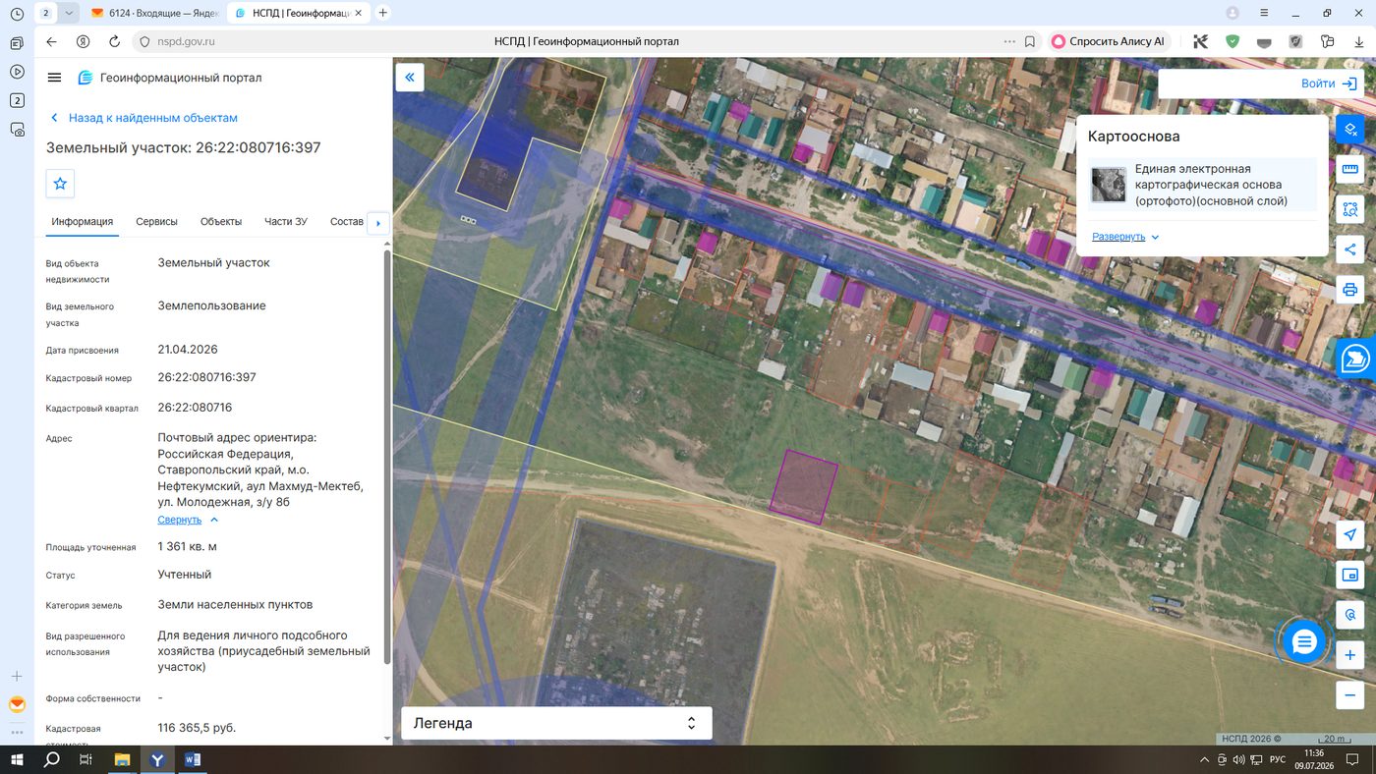Click the info panel vertical scrollbar

(386, 457)
